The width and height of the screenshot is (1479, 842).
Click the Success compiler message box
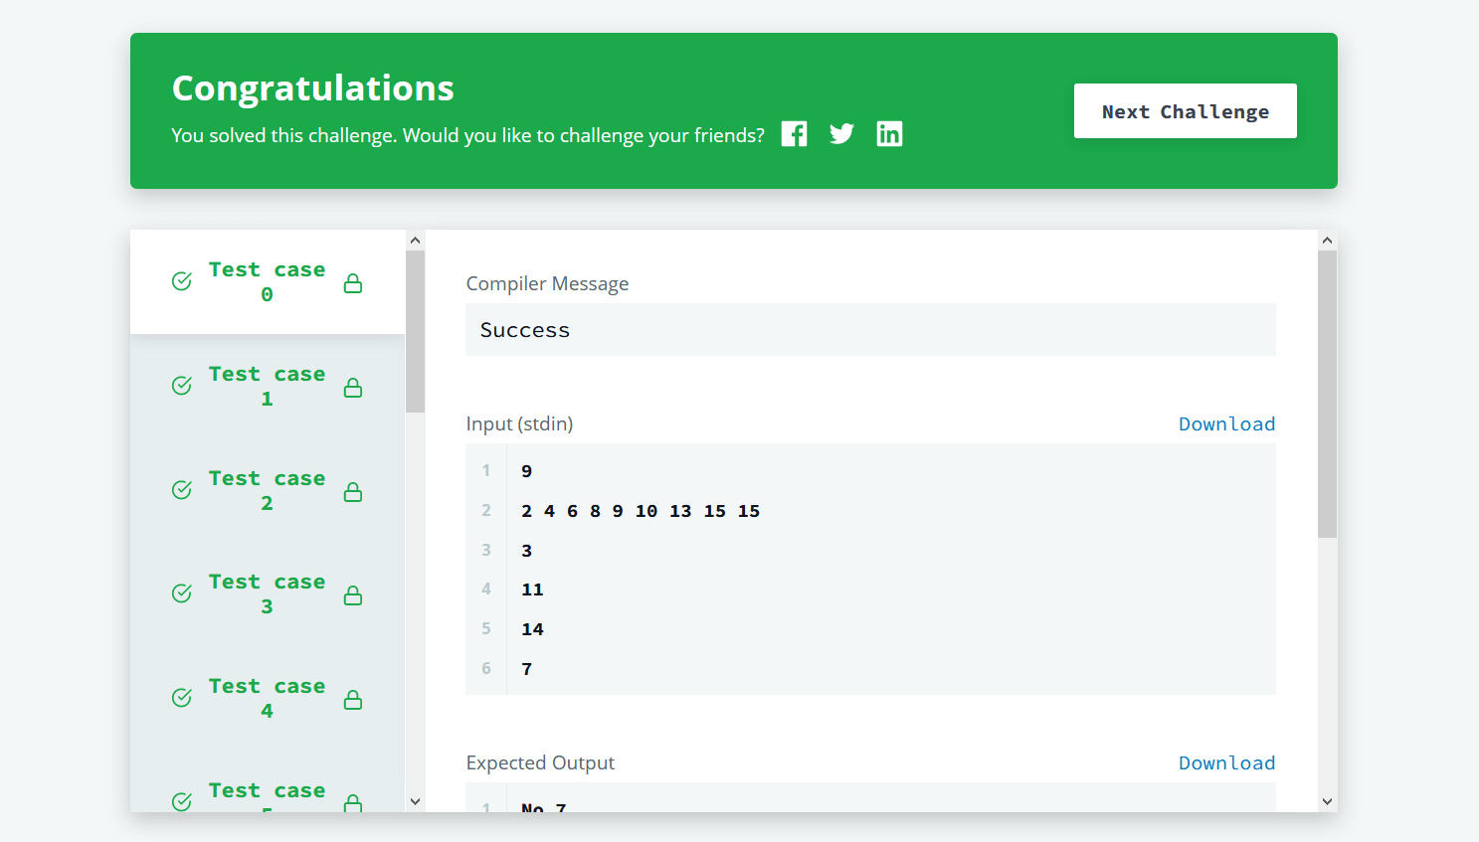870,329
